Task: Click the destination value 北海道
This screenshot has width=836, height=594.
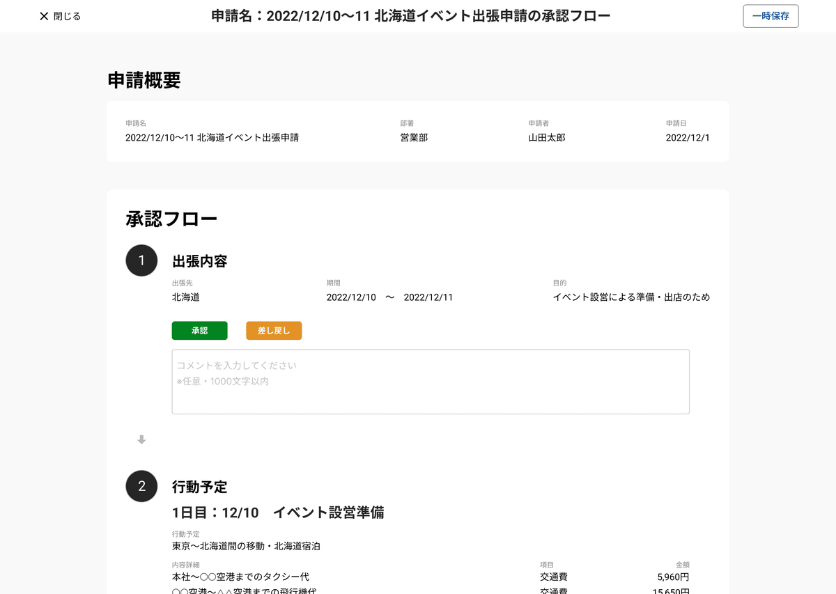Action: (x=186, y=297)
